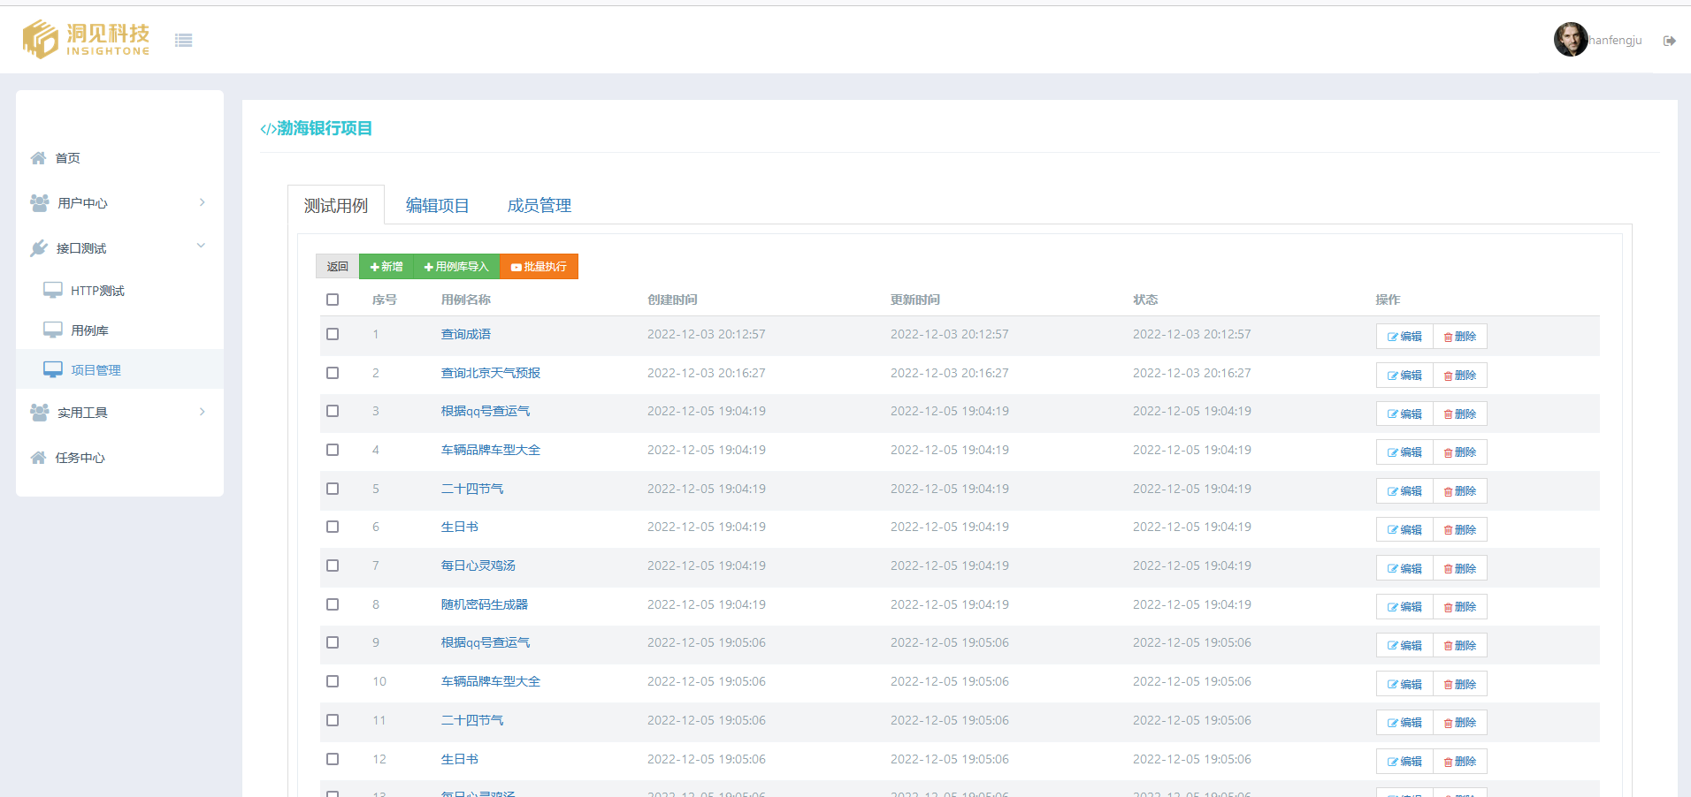The height and width of the screenshot is (797, 1691).
Task: Click the users icon next to 实用工具
Action: click(x=40, y=413)
